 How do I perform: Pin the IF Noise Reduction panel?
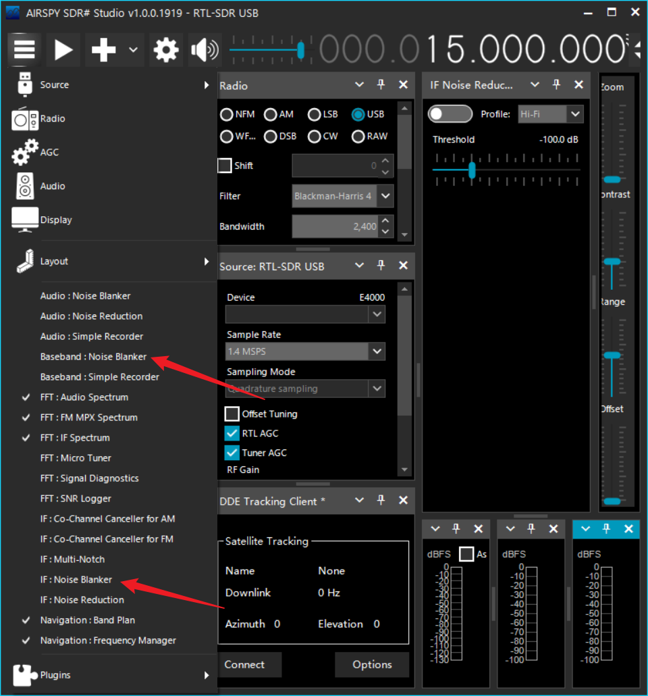557,85
